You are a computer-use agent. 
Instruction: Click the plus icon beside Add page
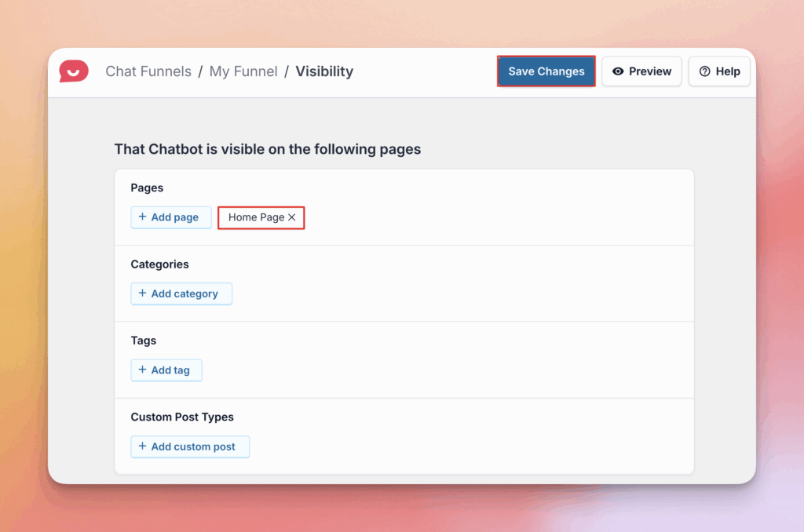(x=142, y=217)
